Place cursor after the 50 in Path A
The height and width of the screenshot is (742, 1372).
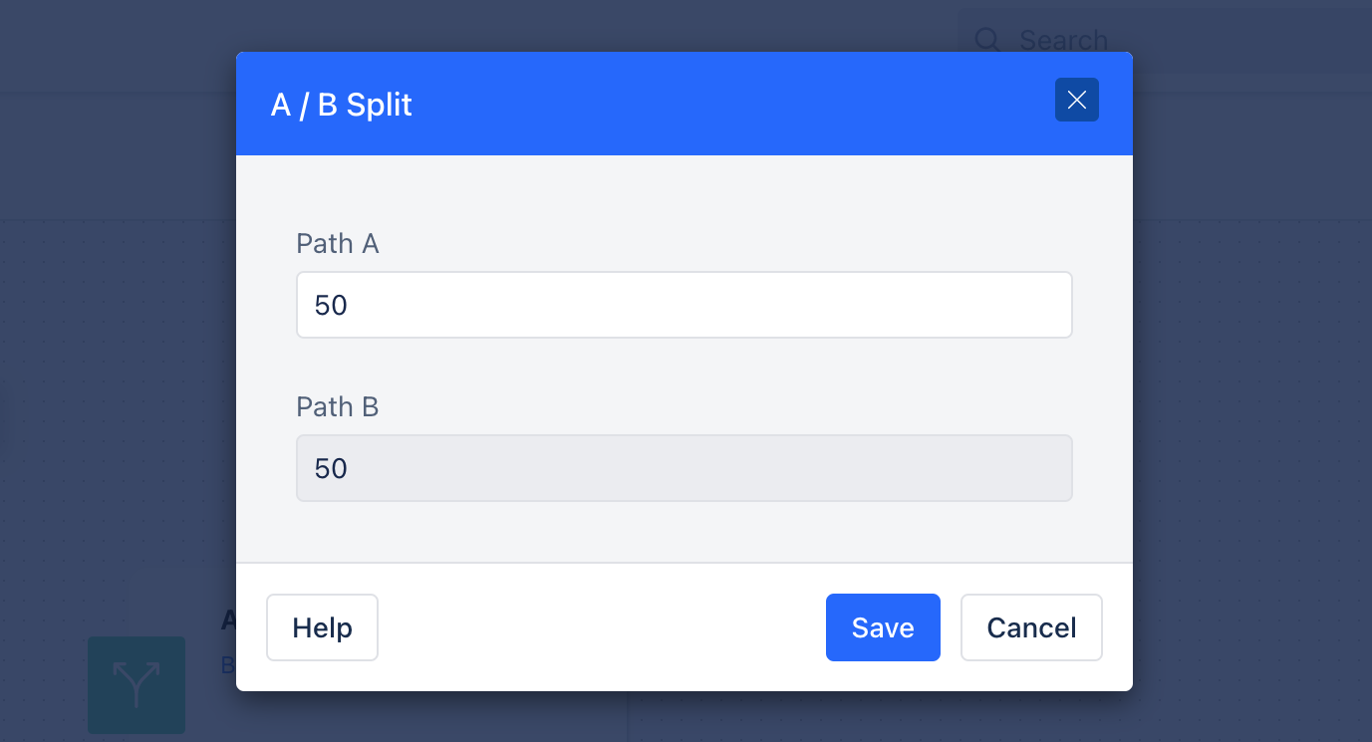(349, 305)
